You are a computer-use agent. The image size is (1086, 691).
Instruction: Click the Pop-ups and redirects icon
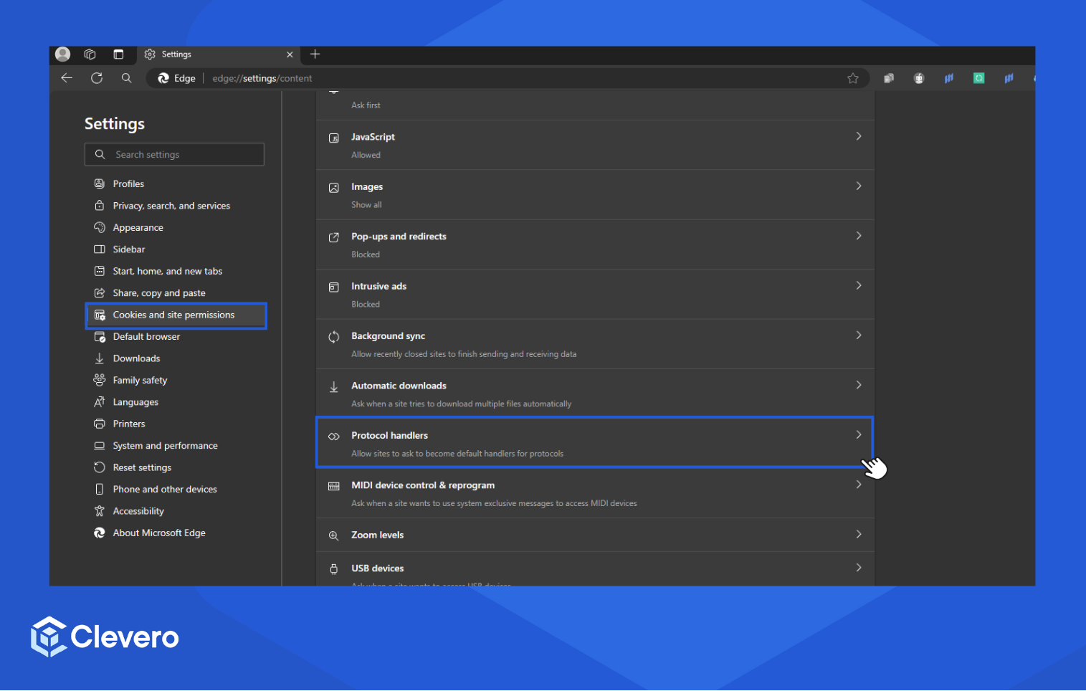334,237
